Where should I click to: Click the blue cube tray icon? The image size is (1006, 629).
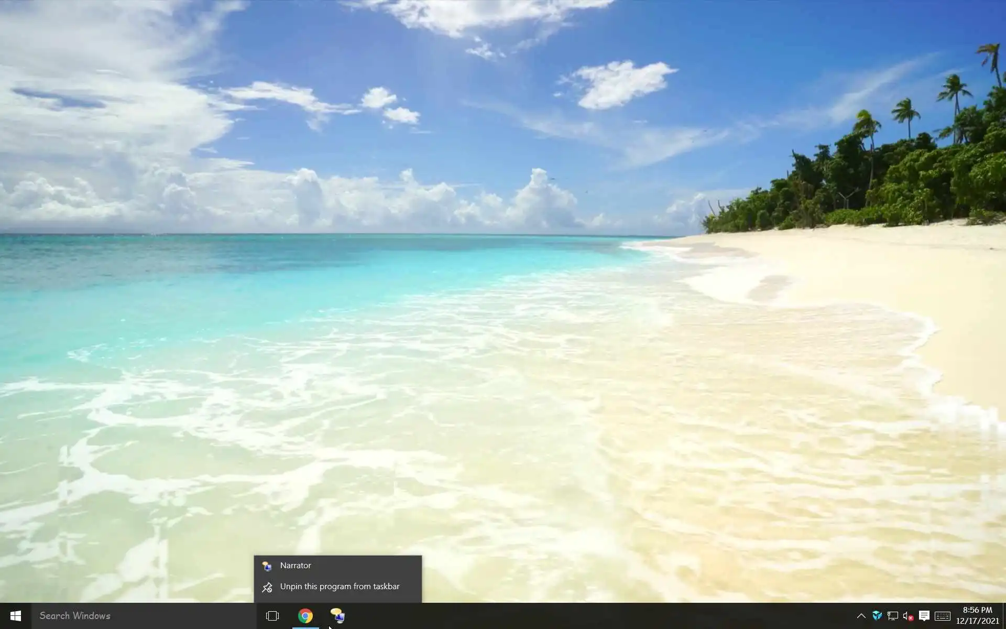(x=877, y=616)
